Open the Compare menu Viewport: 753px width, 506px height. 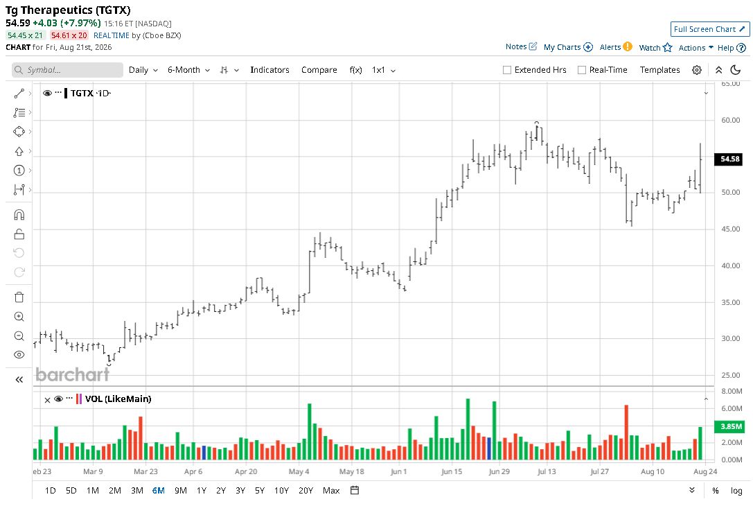(x=319, y=70)
